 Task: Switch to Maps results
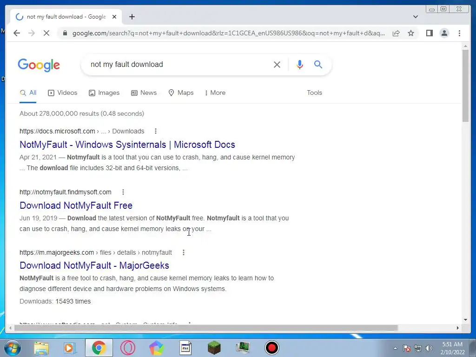pyautogui.click(x=181, y=93)
